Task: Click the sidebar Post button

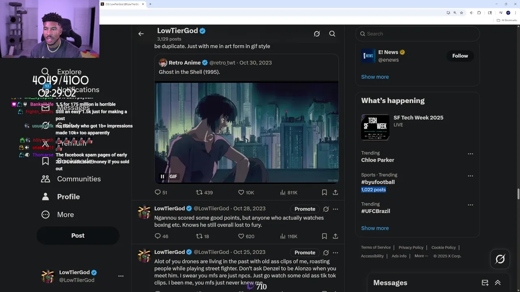Action: tap(78, 236)
